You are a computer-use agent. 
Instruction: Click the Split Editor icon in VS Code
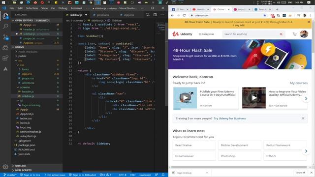click(x=155, y=15)
